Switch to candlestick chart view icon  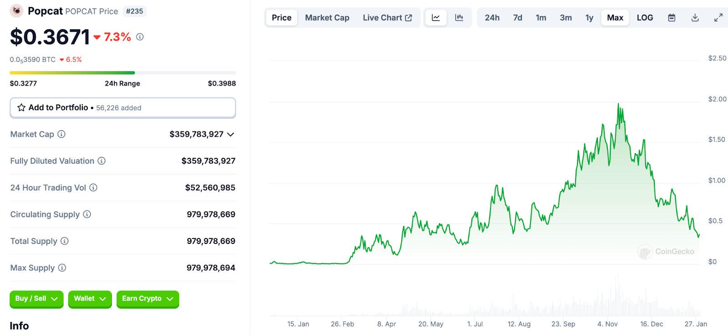point(459,18)
